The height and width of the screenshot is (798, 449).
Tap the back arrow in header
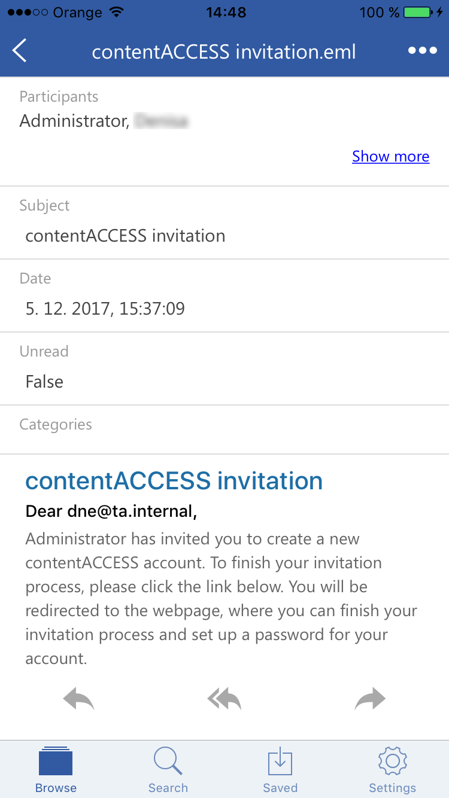click(x=20, y=51)
